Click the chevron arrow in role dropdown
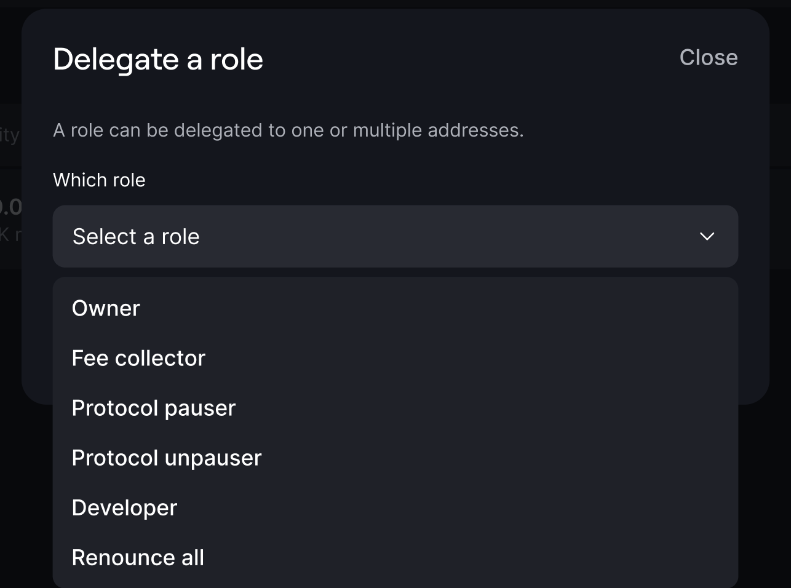791x588 pixels. [707, 237]
